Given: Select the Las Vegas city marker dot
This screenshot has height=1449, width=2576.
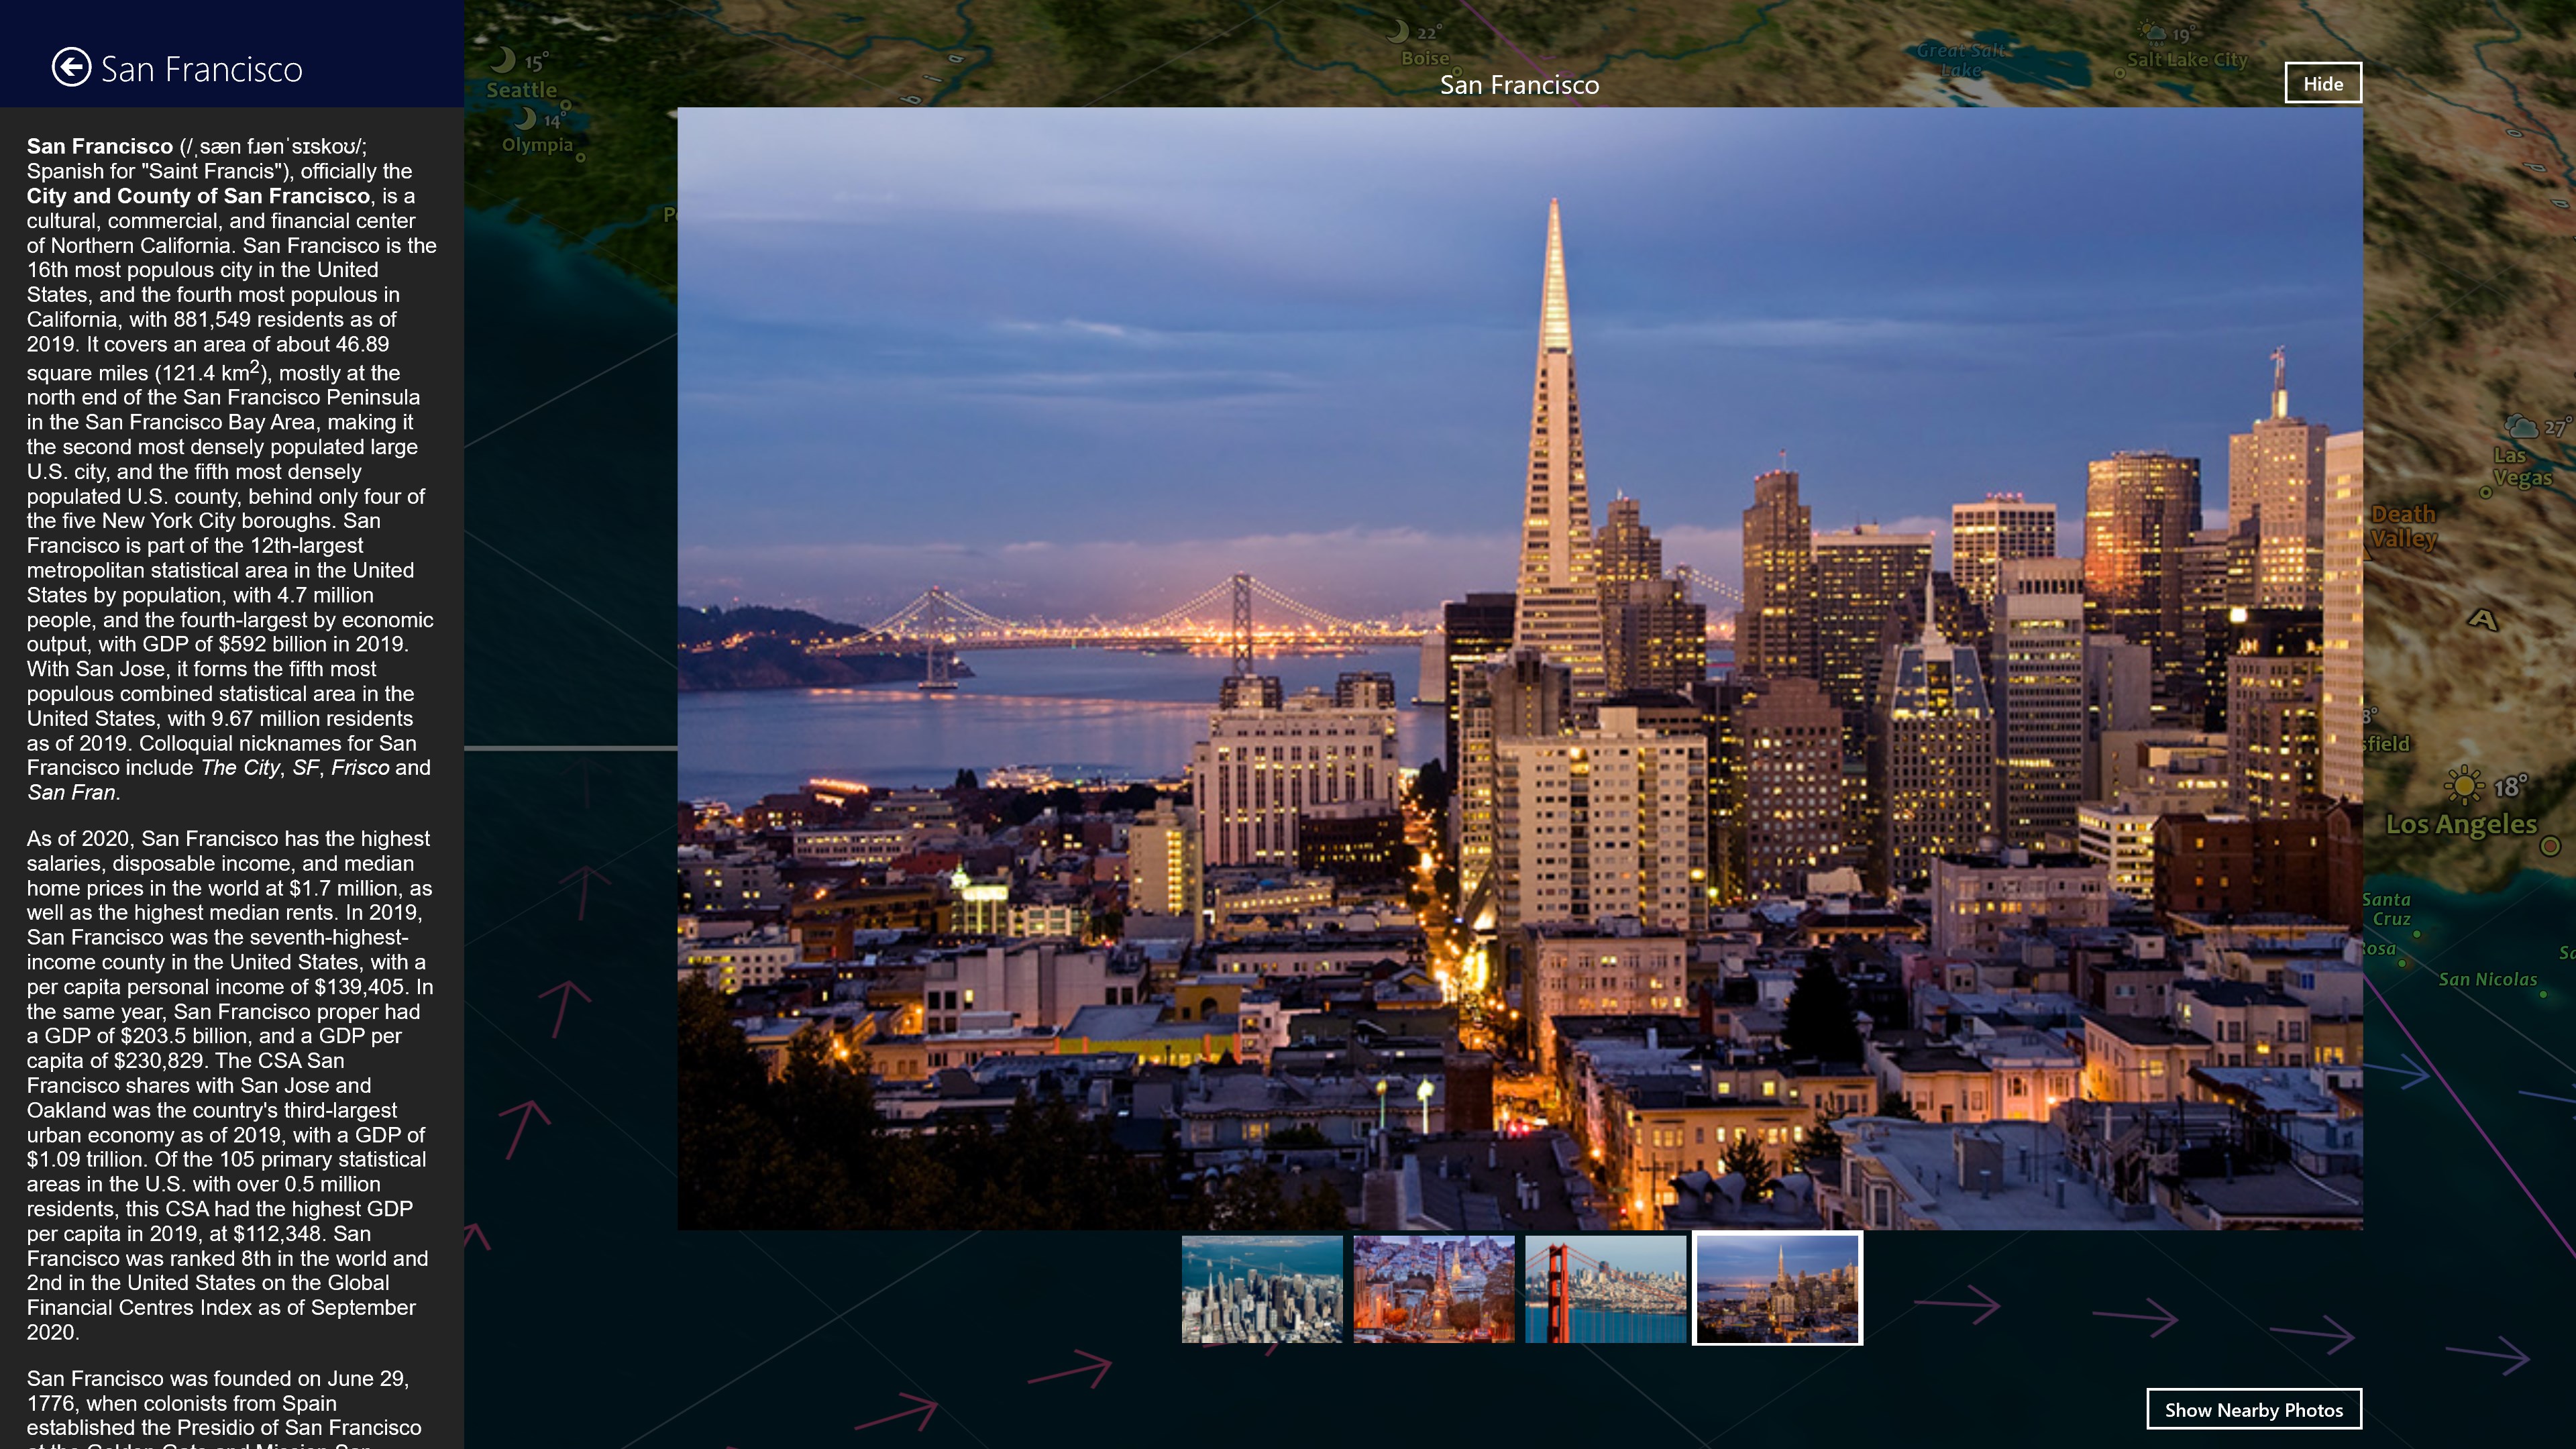Looking at the screenshot, I should coord(2485,493).
